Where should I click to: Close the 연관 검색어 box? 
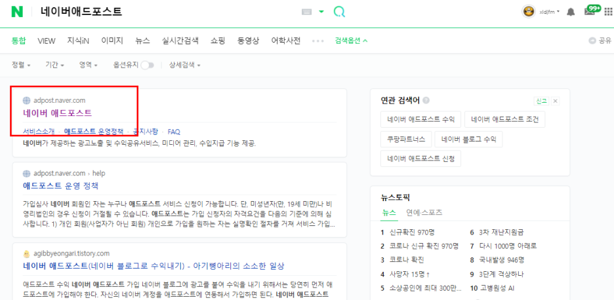click(x=555, y=101)
